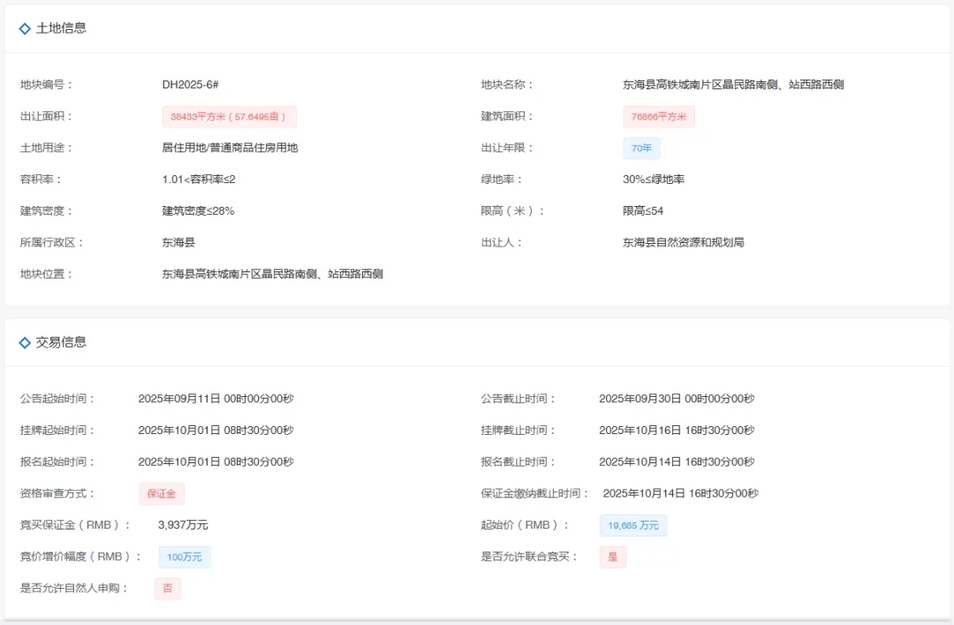Click the 是 tag for joint bidding
954x625 pixels.
click(612, 557)
